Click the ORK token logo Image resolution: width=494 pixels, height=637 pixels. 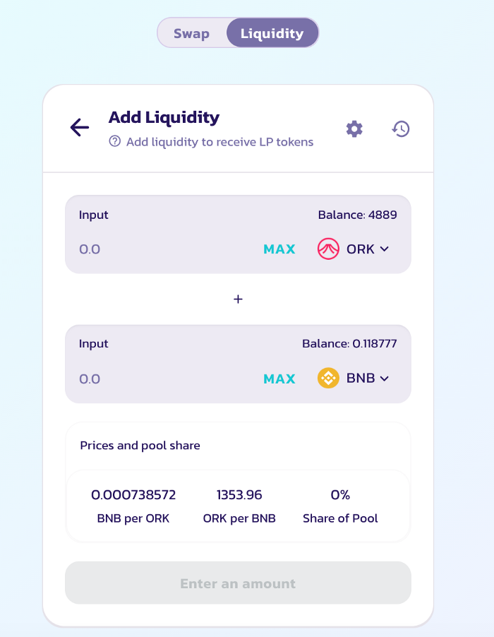328,249
